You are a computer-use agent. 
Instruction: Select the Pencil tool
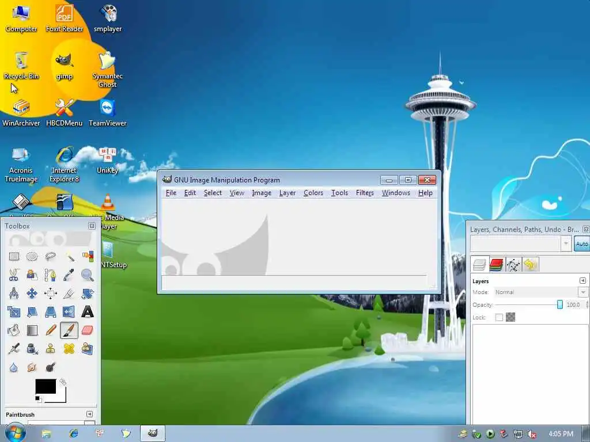coord(51,330)
